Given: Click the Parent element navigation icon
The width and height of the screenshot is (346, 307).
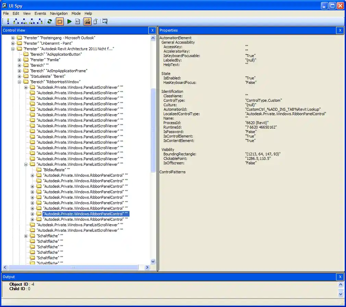Looking at the screenshot, I should point(8,21).
